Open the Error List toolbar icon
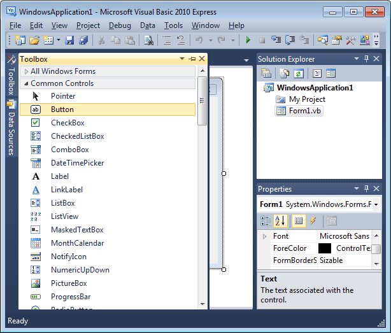The width and height of the screenshot is (391, 333). click(x=365, y=40)
